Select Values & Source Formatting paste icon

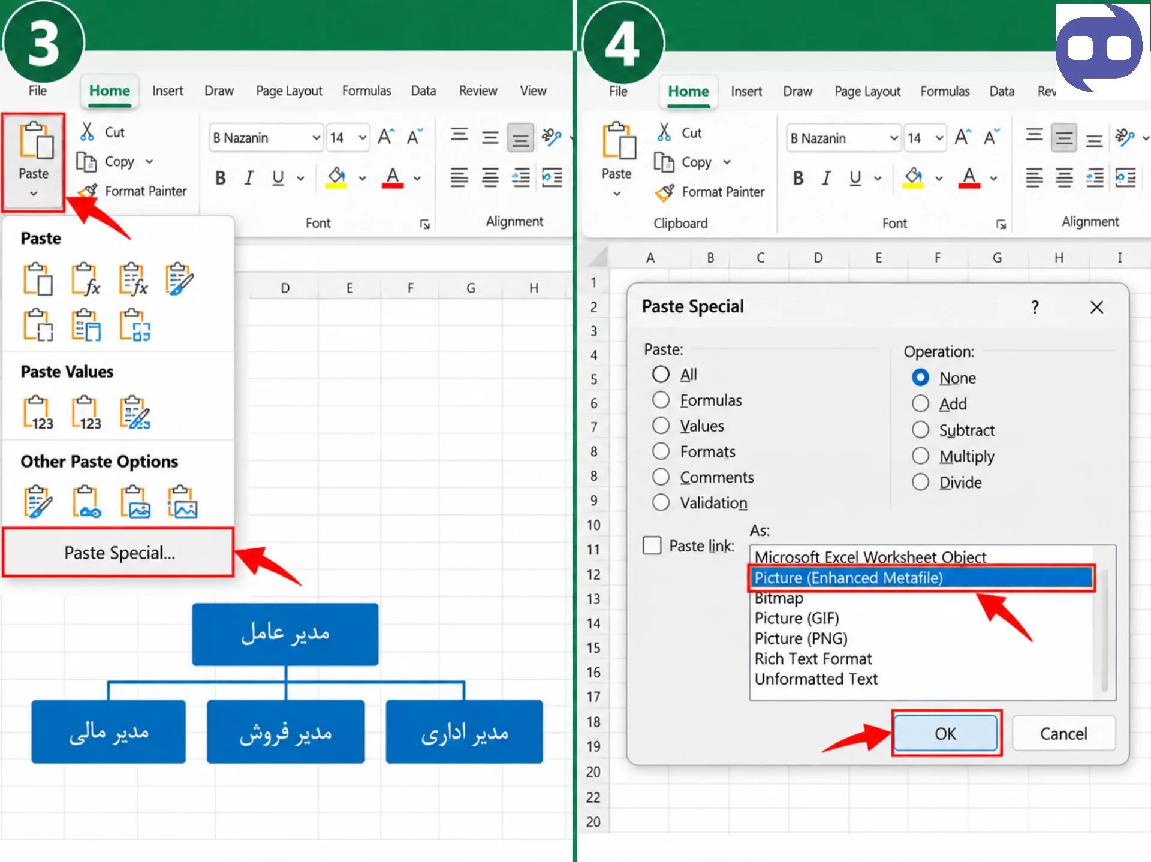click(134, 412)
